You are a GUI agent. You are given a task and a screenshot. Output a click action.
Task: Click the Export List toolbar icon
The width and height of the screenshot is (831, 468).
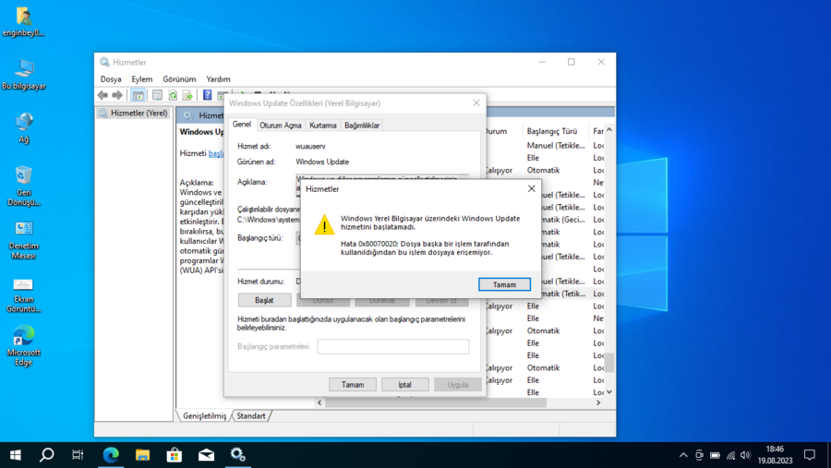tap(187, 95)
